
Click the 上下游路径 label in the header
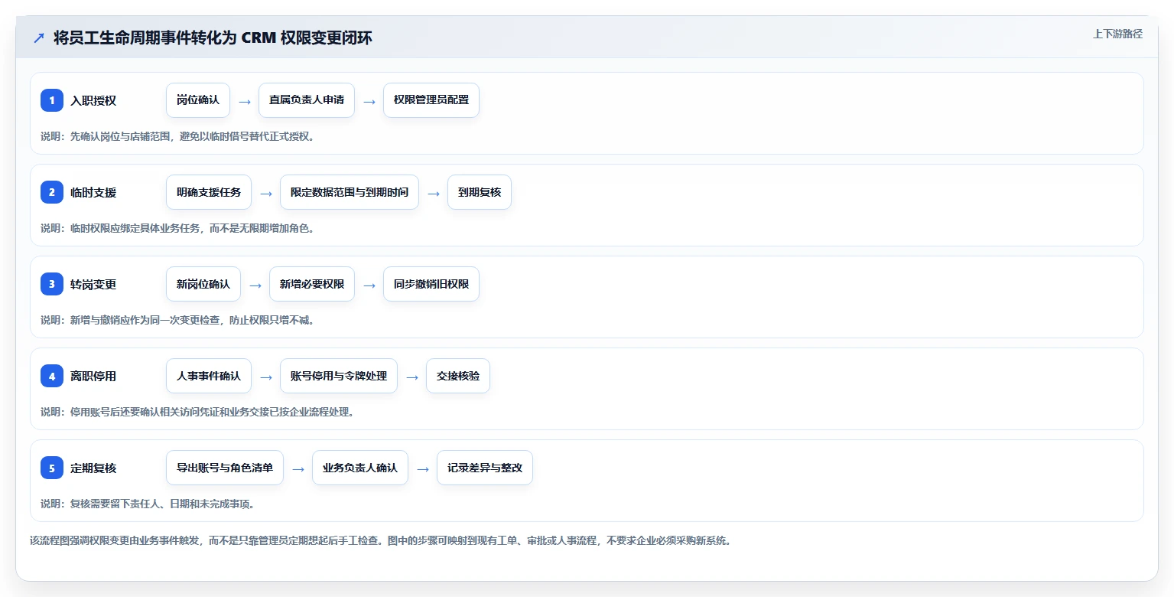point(1117,34)
